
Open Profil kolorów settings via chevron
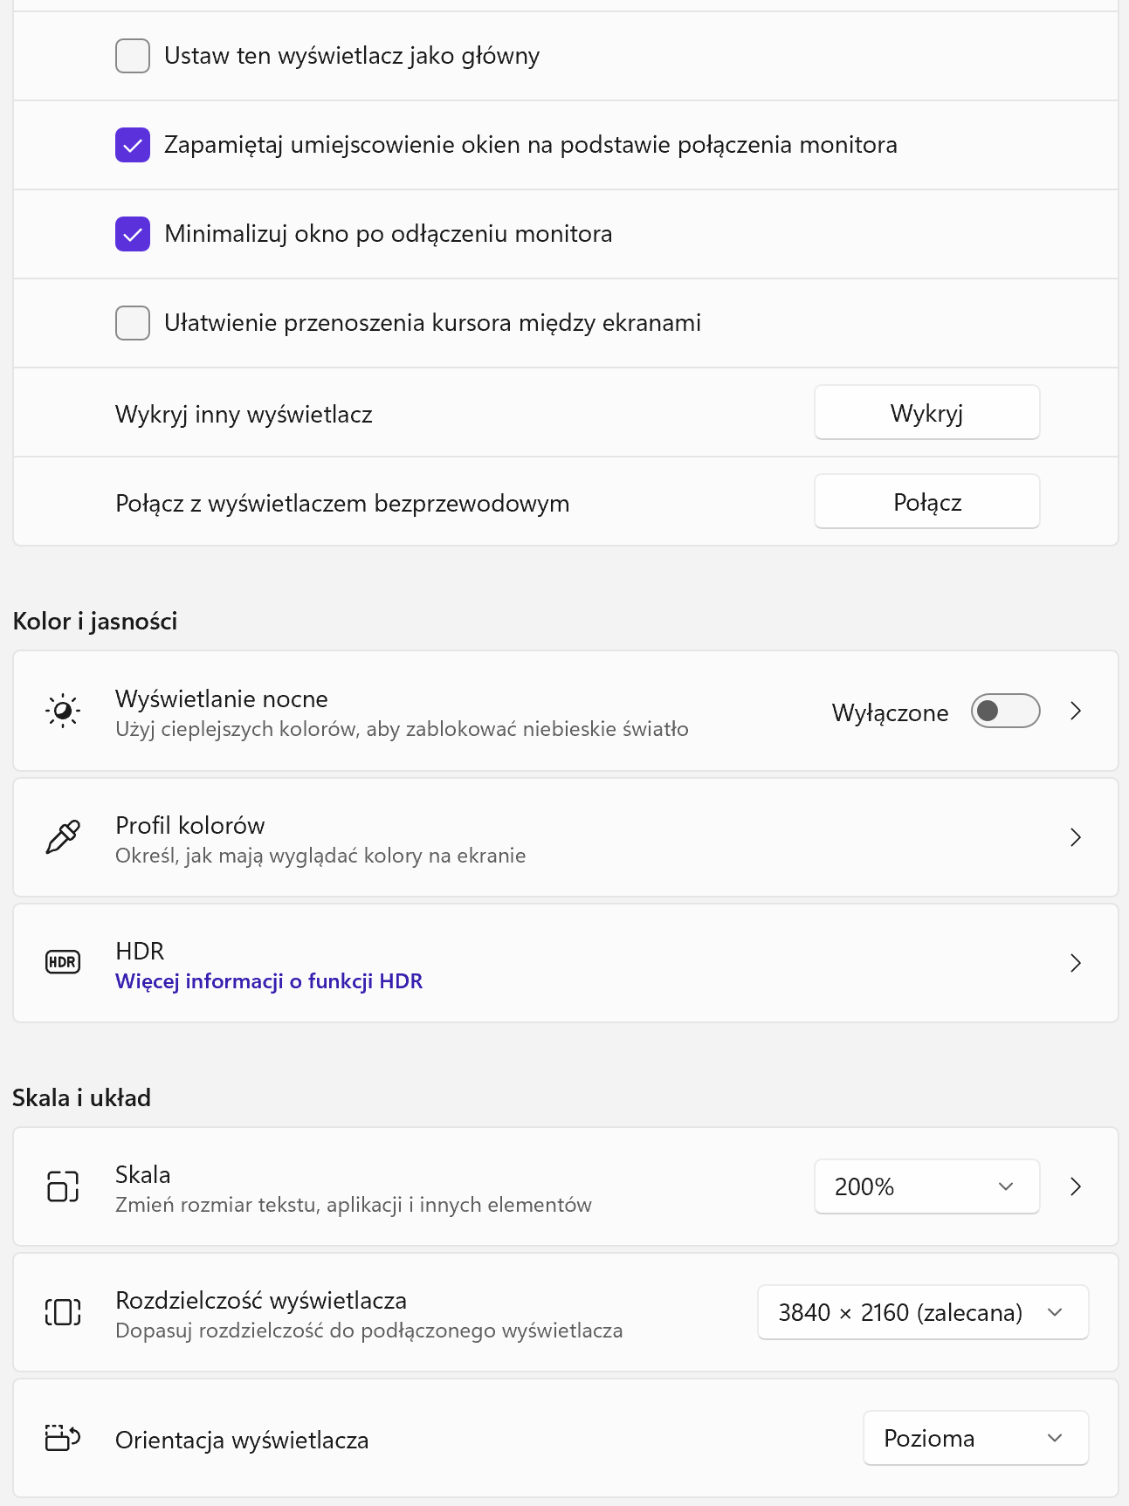[1076, 837]
